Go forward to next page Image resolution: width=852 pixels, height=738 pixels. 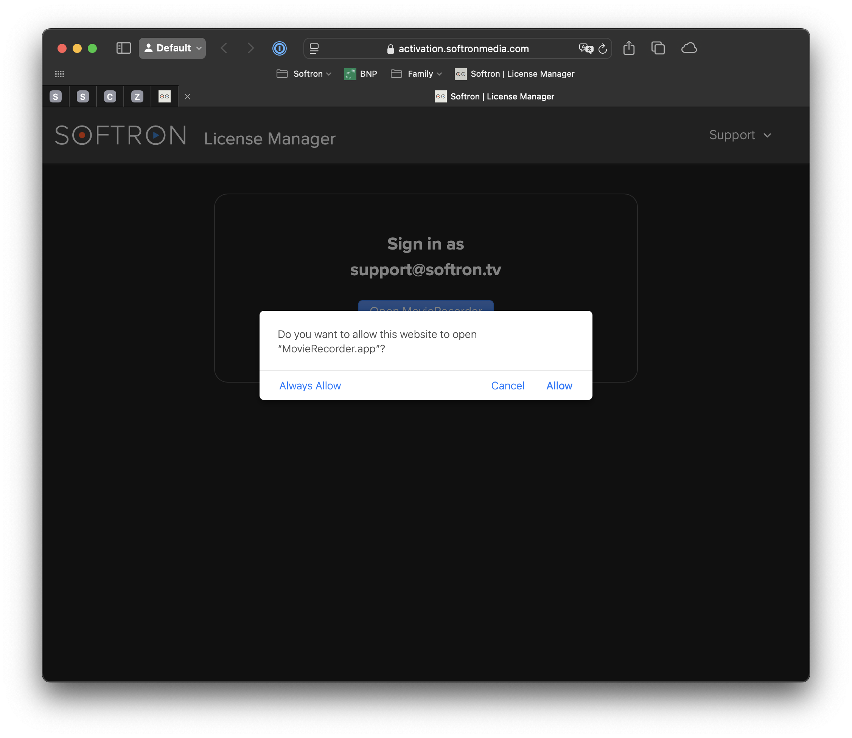point(250,48)
